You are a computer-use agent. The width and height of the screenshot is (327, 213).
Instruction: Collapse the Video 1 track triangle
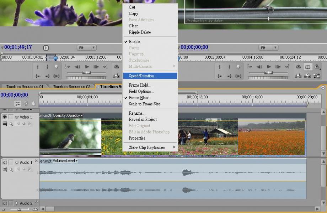17,118
